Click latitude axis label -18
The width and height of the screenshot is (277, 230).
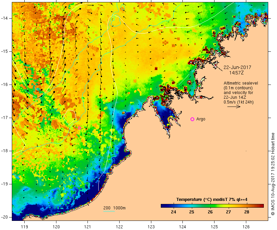4,151
